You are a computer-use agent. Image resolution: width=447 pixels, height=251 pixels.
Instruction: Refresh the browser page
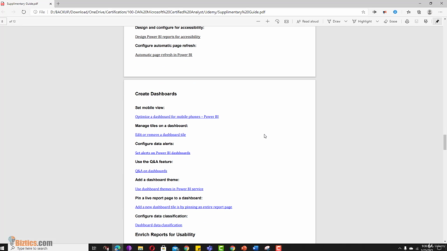pyautogui.click(x=24, y=12)
